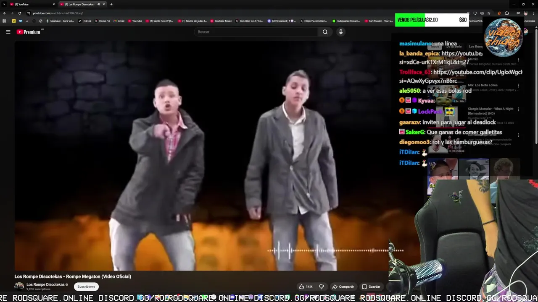538x302 pixels.
Task: Subscribe with the Suscribirme button
Action: [86, 286]
